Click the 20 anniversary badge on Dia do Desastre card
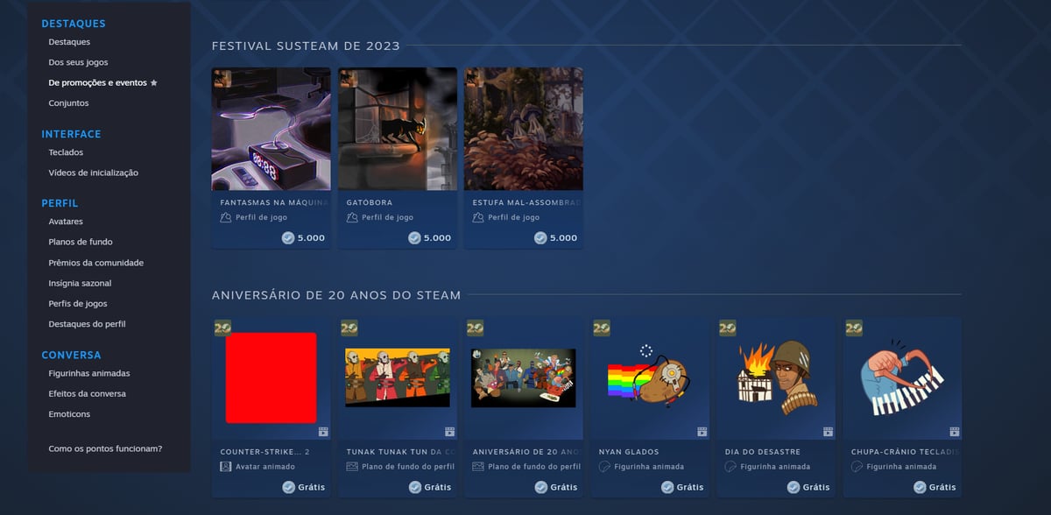The height and width of the screenshot is (515, 1051). (x=727, y=328)
